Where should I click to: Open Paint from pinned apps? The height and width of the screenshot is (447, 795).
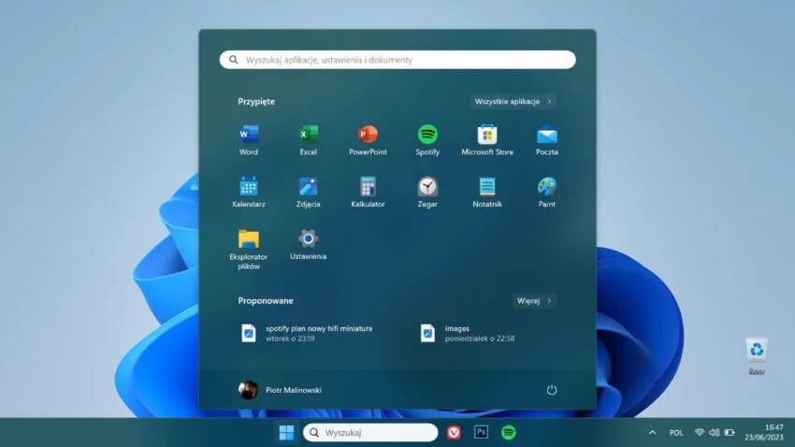[x=546, y=193]
